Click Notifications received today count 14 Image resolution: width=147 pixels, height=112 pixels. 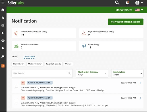pos(22,34)
